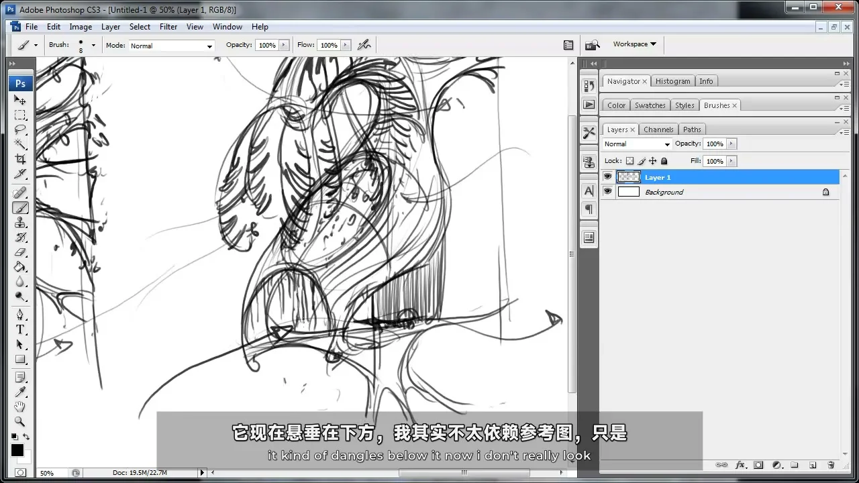This screenshot has height=483, width=859.
Task: Select the Rectangle shape tool
Action: click(x=20, y=359)
